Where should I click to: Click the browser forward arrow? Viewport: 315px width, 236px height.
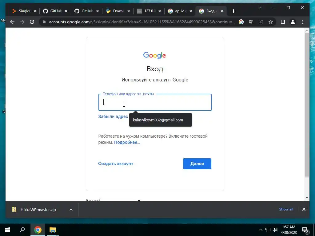click(22, 22)
